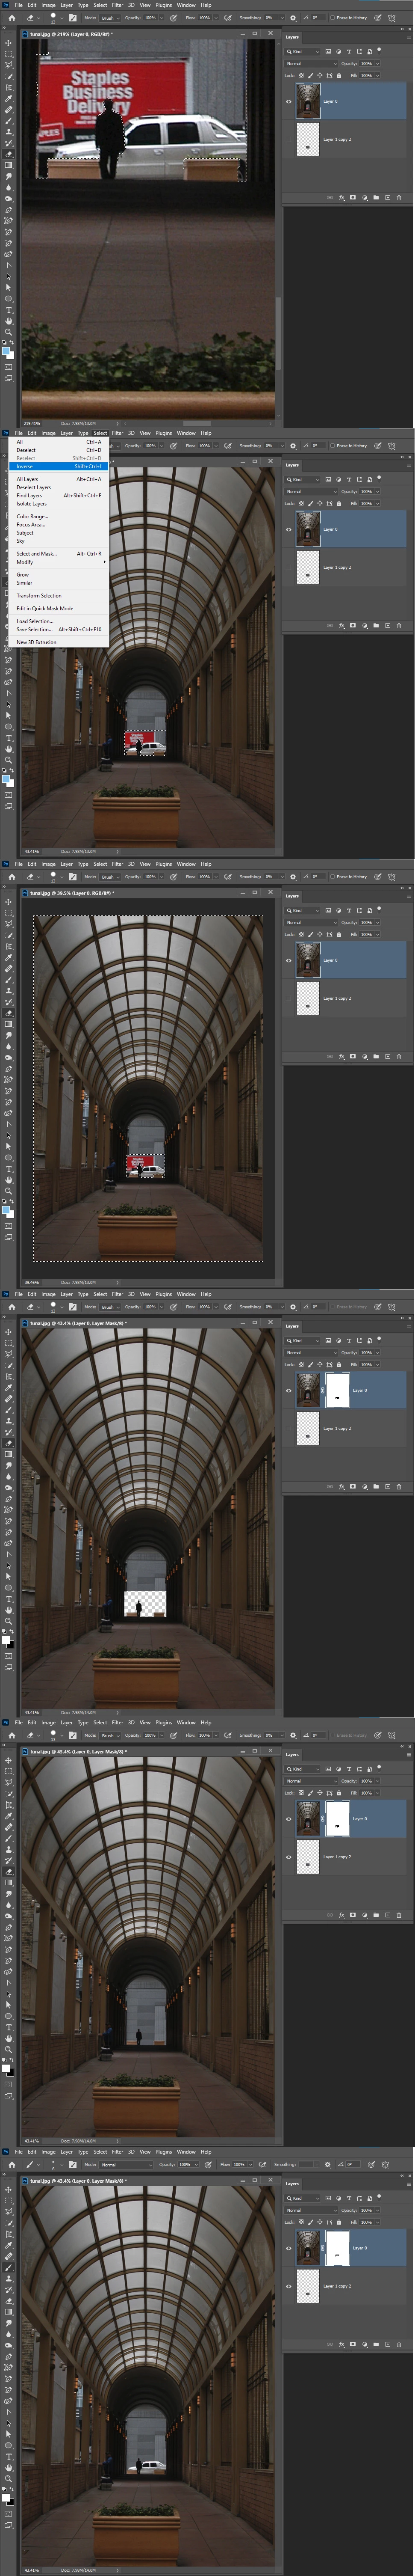Toggle Layer 0 visibility in the 39.5% window

tap(289, 960)
